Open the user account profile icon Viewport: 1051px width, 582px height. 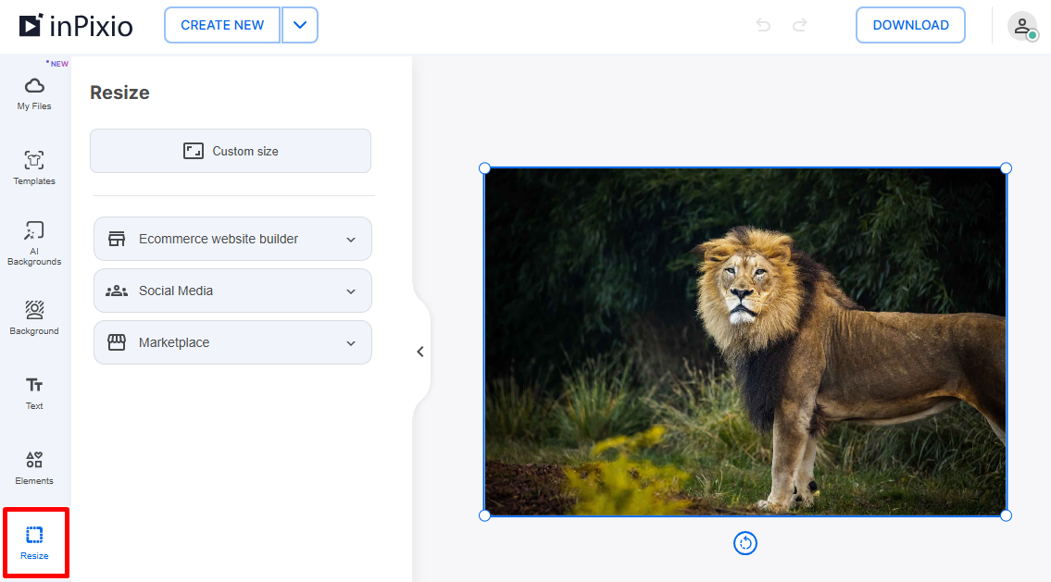click(x=1022, y=26)
